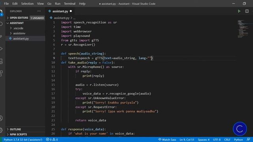Open the Manage gear menu

pos(1,130)
